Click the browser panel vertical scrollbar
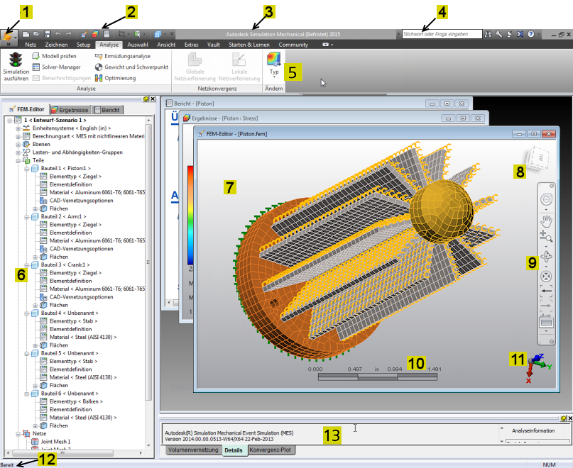 148,262
